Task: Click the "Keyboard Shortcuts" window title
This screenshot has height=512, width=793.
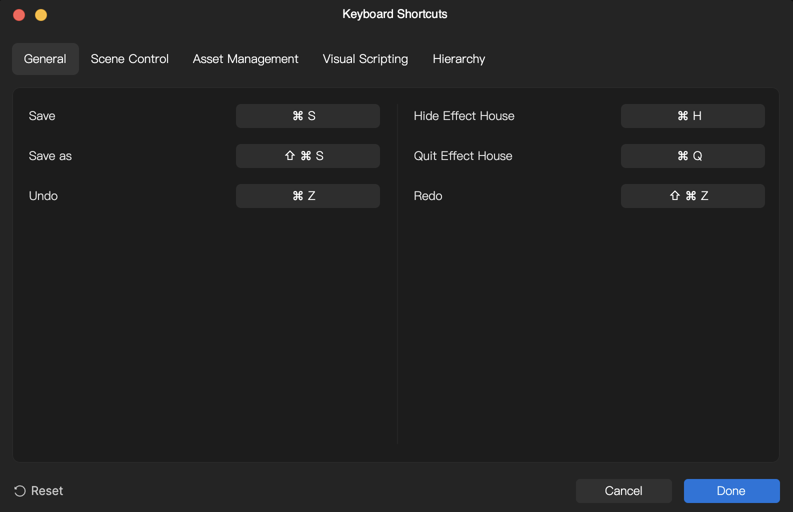Action: [x=395, y=14]
